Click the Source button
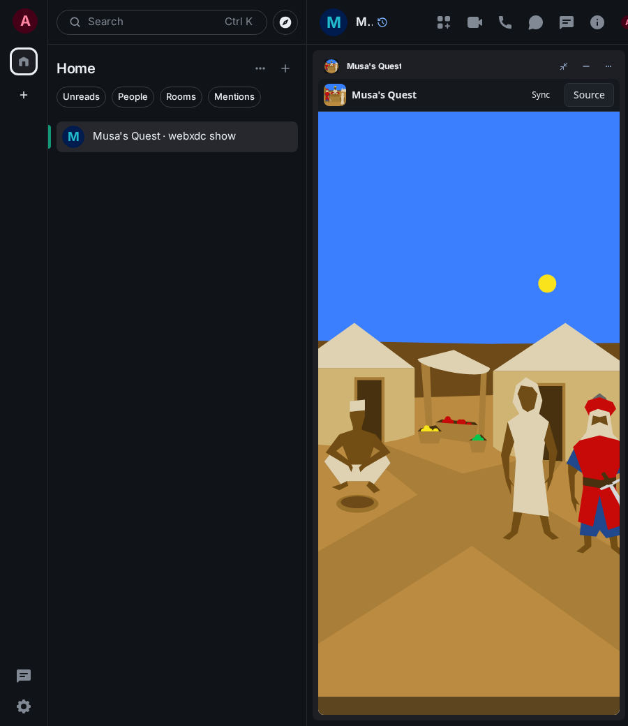This screenshot has width=628, height=726. tap(589, 95)
